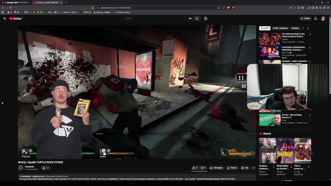Open the account avatar menu

(323, 18)
